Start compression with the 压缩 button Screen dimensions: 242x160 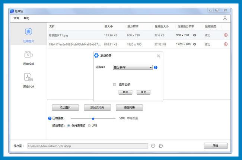pos(216,146)
